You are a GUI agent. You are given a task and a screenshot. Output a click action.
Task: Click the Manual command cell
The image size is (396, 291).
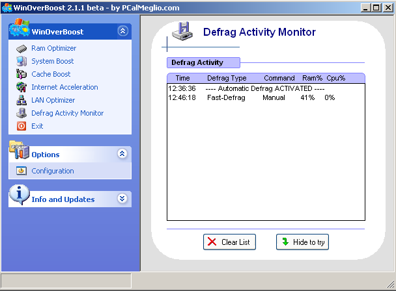274,97
